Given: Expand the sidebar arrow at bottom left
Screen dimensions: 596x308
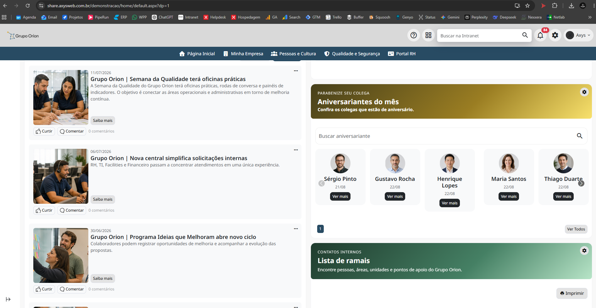Looking at the screenshot, I should tap(8, 299).
